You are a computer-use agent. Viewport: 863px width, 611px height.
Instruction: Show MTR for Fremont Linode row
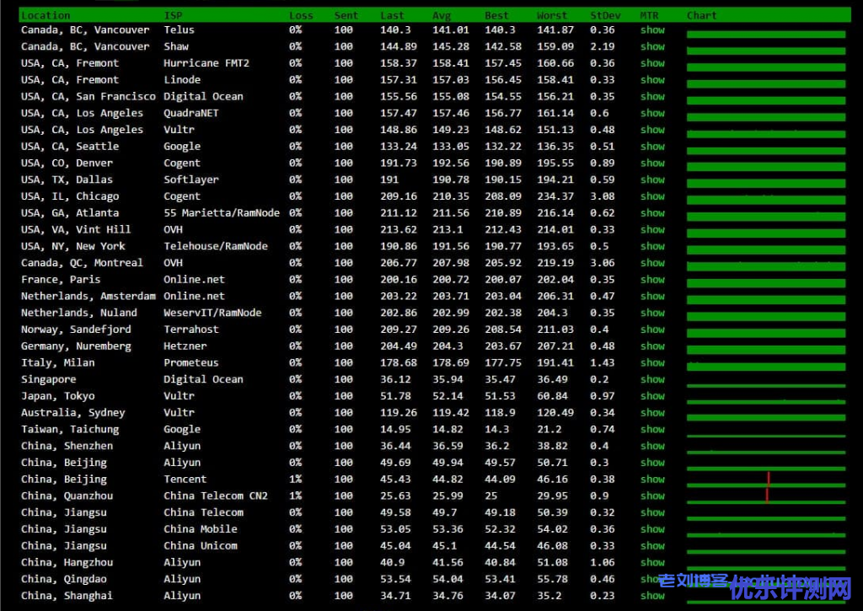(652, 80)
